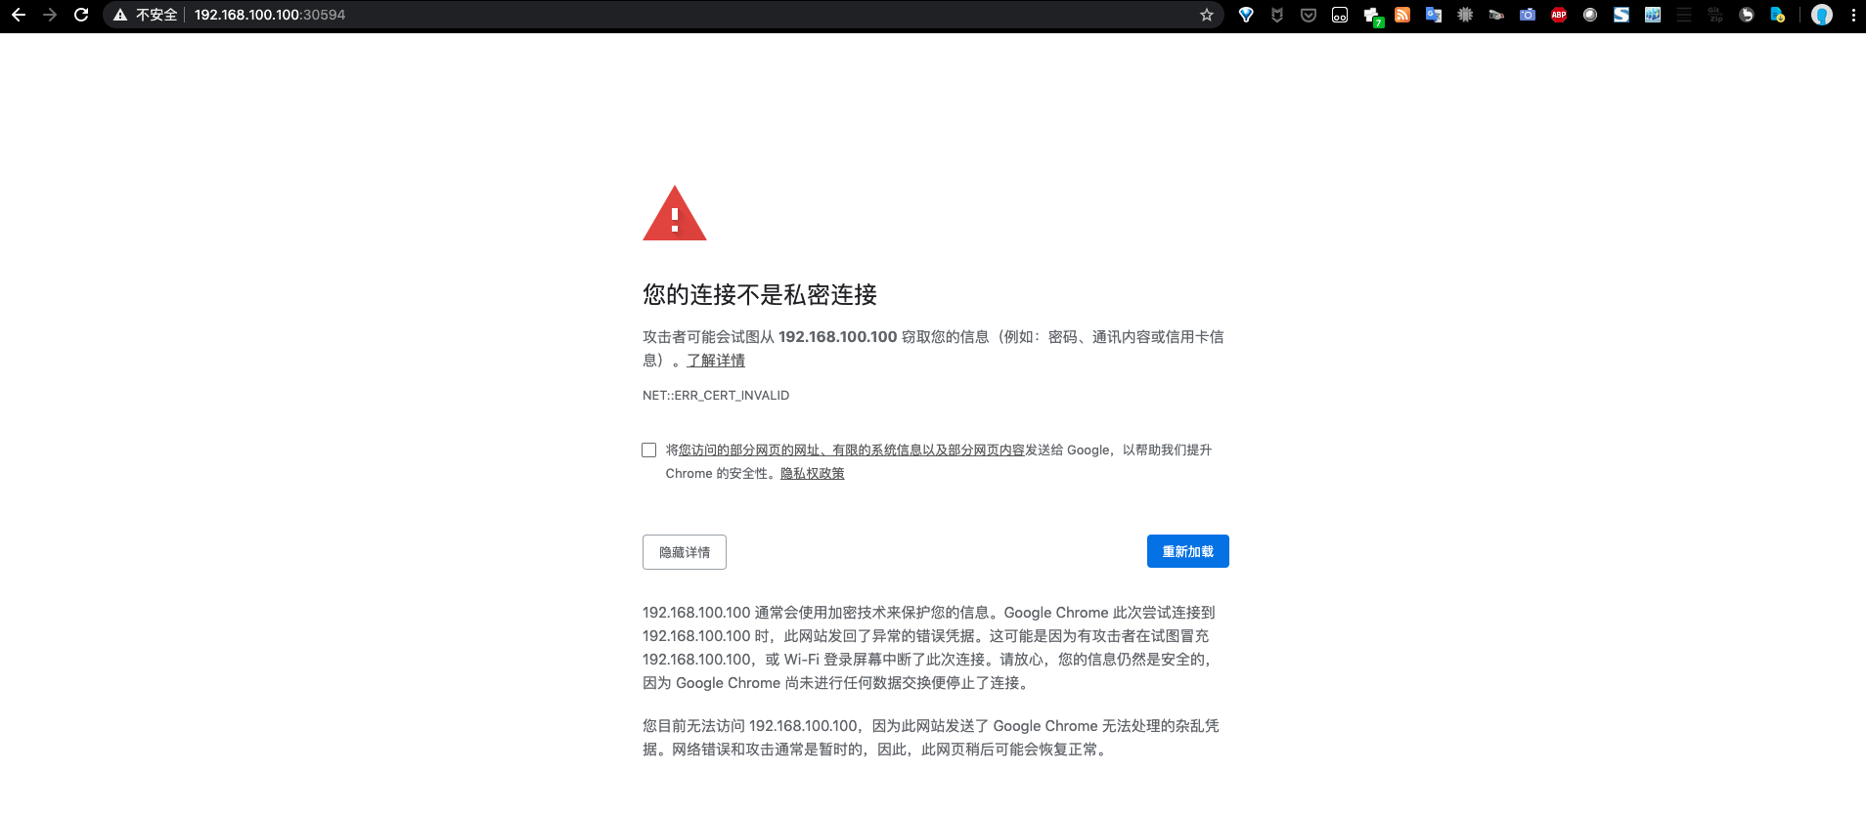Click the heading 您的连接不是私密连接
The image size is (1866, 815).
[760, 294]
